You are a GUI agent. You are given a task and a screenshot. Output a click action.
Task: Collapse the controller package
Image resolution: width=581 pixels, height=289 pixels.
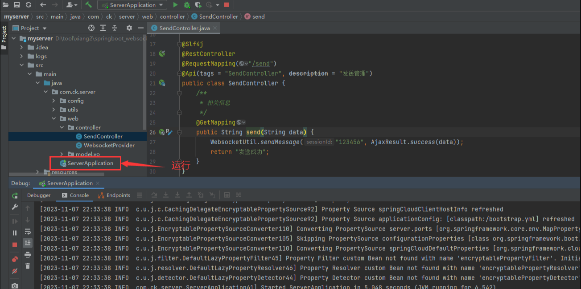tap(62, 127)
